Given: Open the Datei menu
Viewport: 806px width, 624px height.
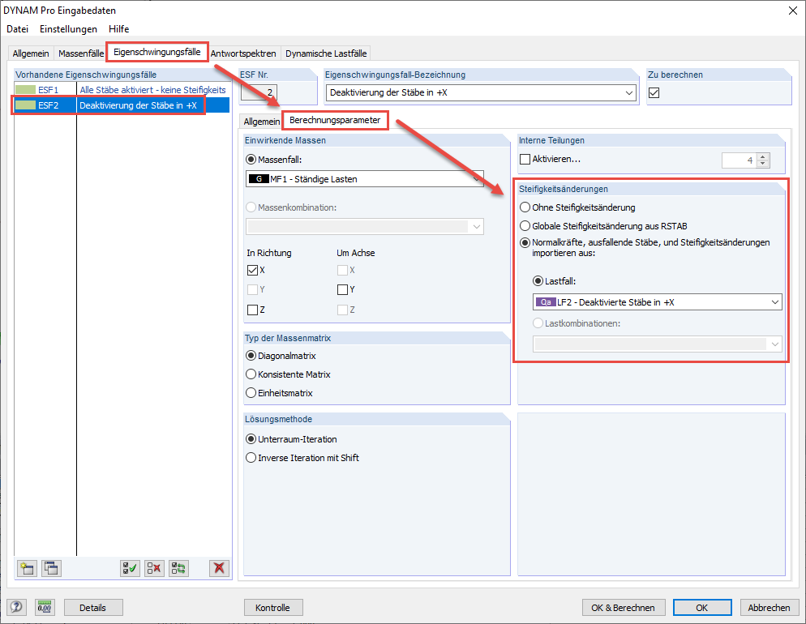Looking at the screenshot, I should (x=18, y=29).
